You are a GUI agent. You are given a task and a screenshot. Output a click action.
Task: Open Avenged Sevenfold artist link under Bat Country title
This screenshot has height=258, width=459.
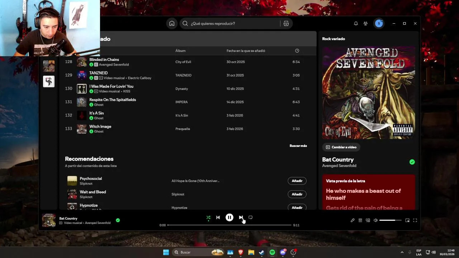click(339, 166)
